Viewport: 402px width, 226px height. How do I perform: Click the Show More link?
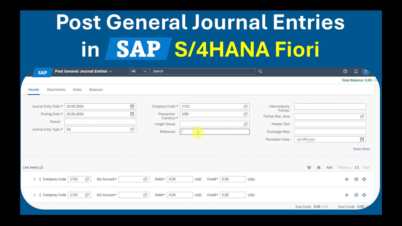(x=361, y=149)
